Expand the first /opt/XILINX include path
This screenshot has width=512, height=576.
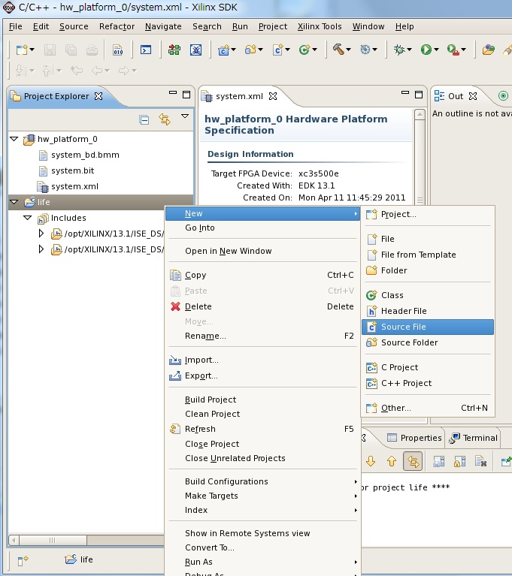click(x=41, y=234)
